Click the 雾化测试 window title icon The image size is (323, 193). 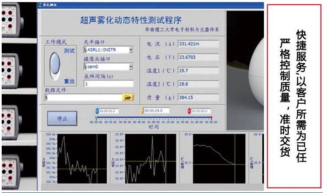39,5
